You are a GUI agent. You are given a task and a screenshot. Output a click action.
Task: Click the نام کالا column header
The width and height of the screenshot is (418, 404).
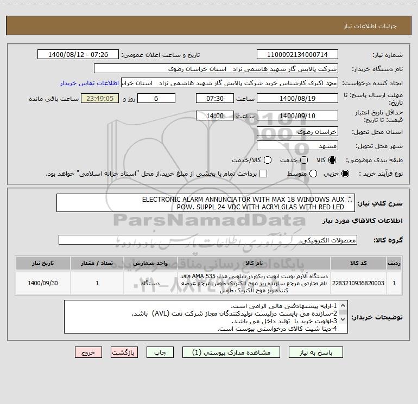pos(254,264)
